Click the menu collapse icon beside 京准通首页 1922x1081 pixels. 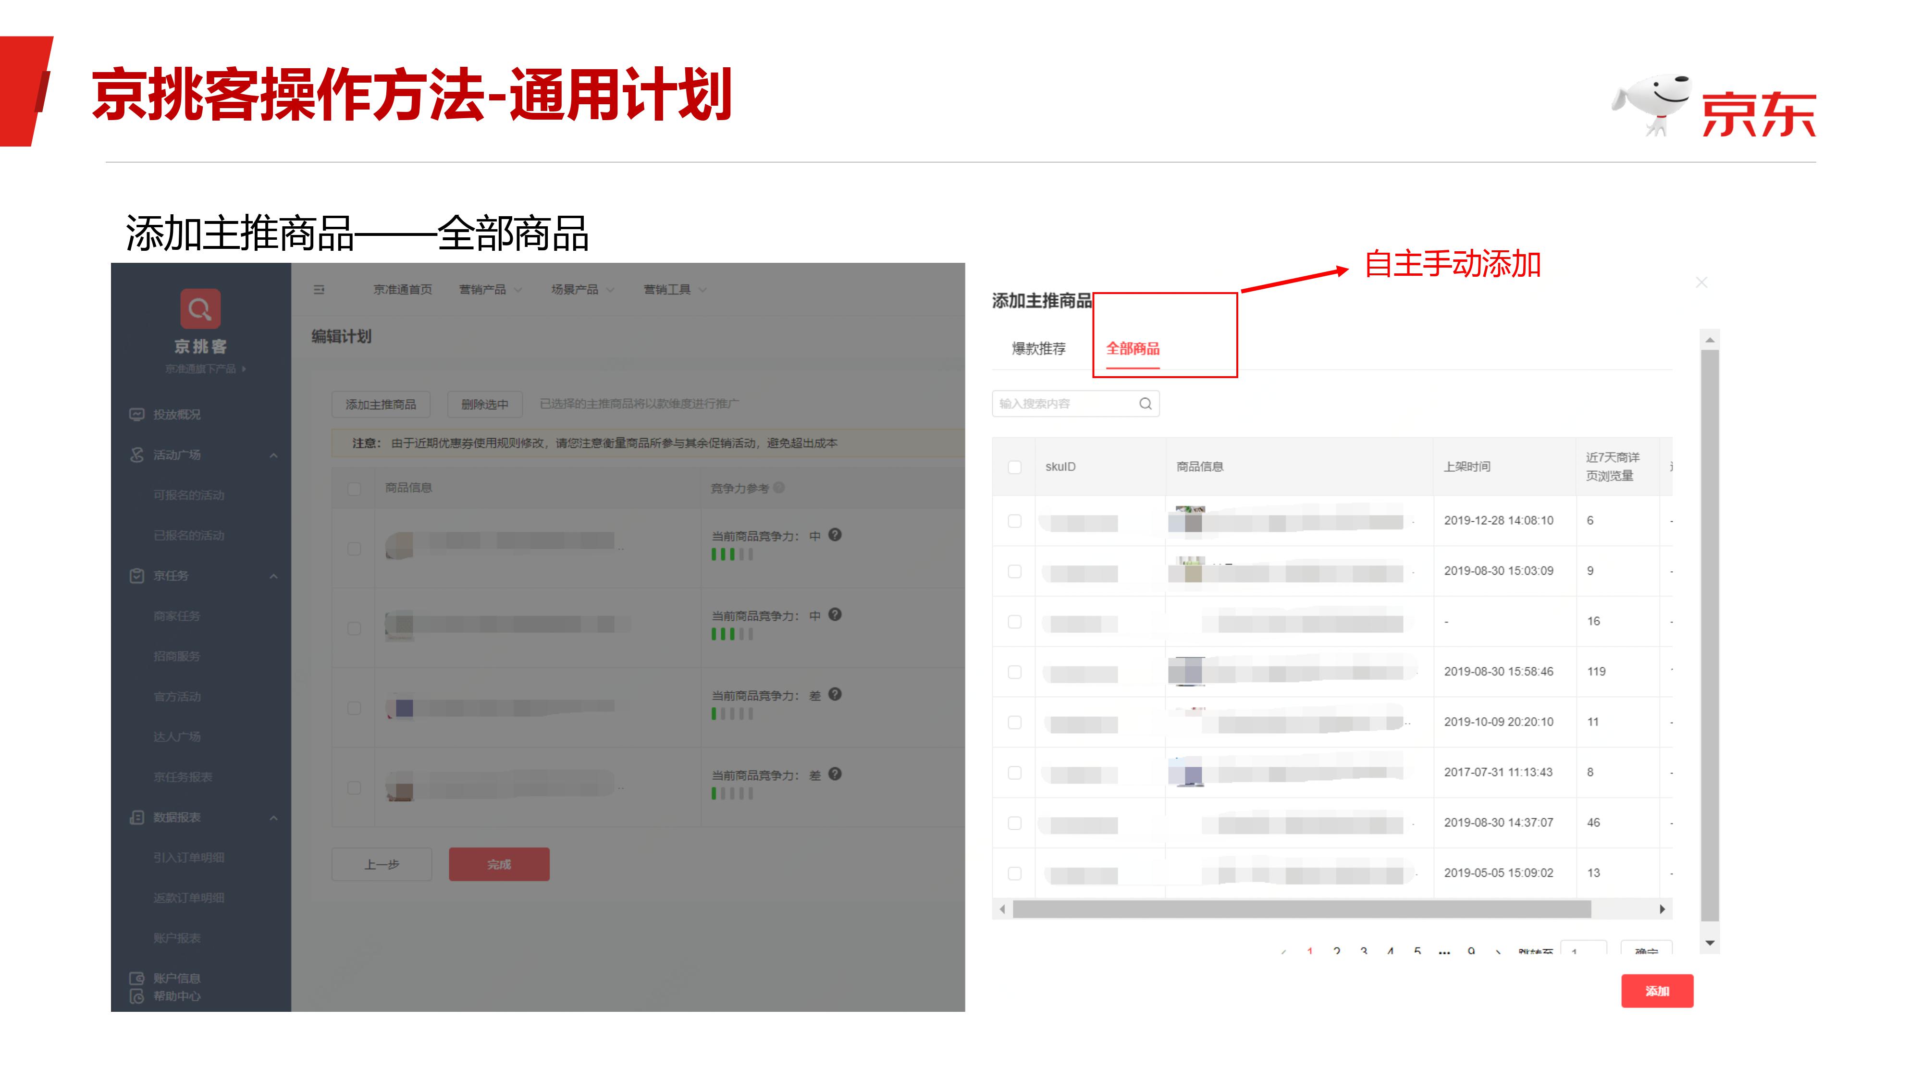[320, 289]
